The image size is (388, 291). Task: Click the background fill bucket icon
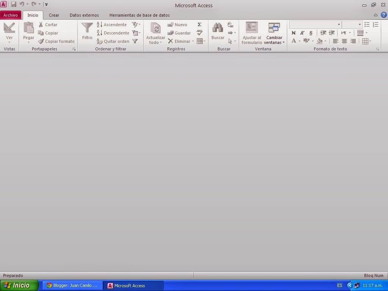point(320,41)
